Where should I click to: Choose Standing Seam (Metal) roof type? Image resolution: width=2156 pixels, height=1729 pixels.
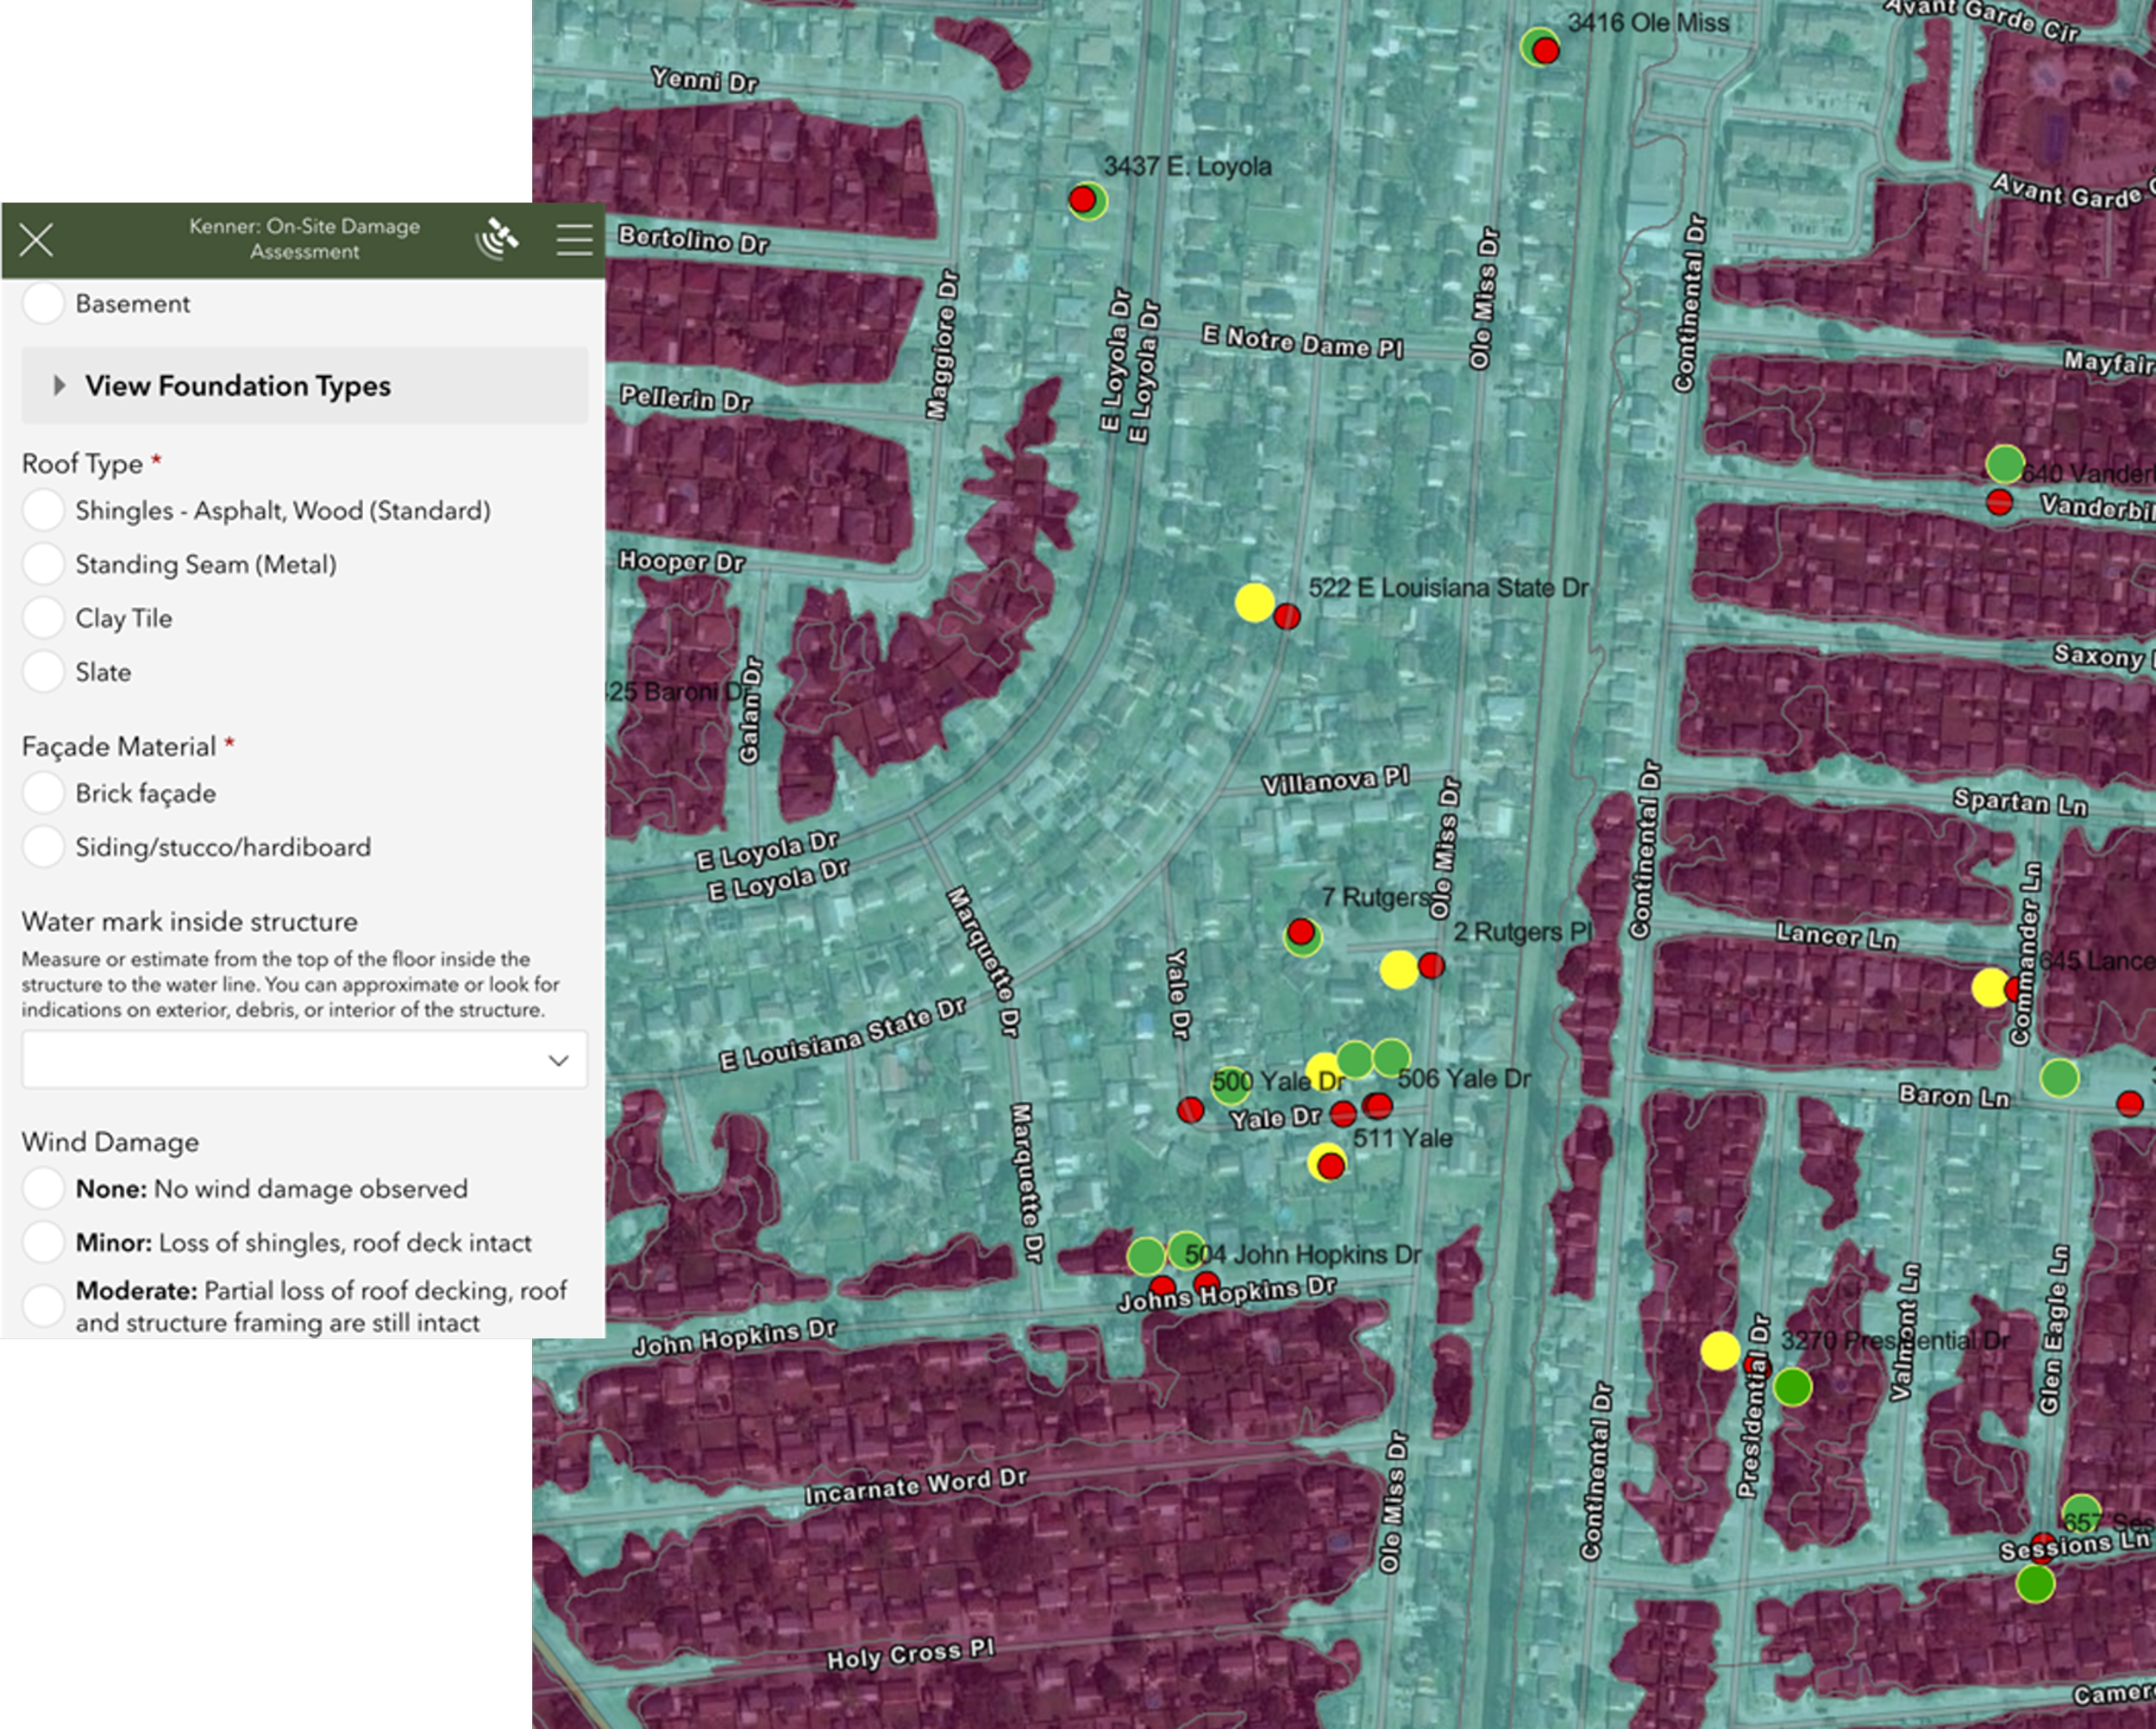click(x=44, y=564)
